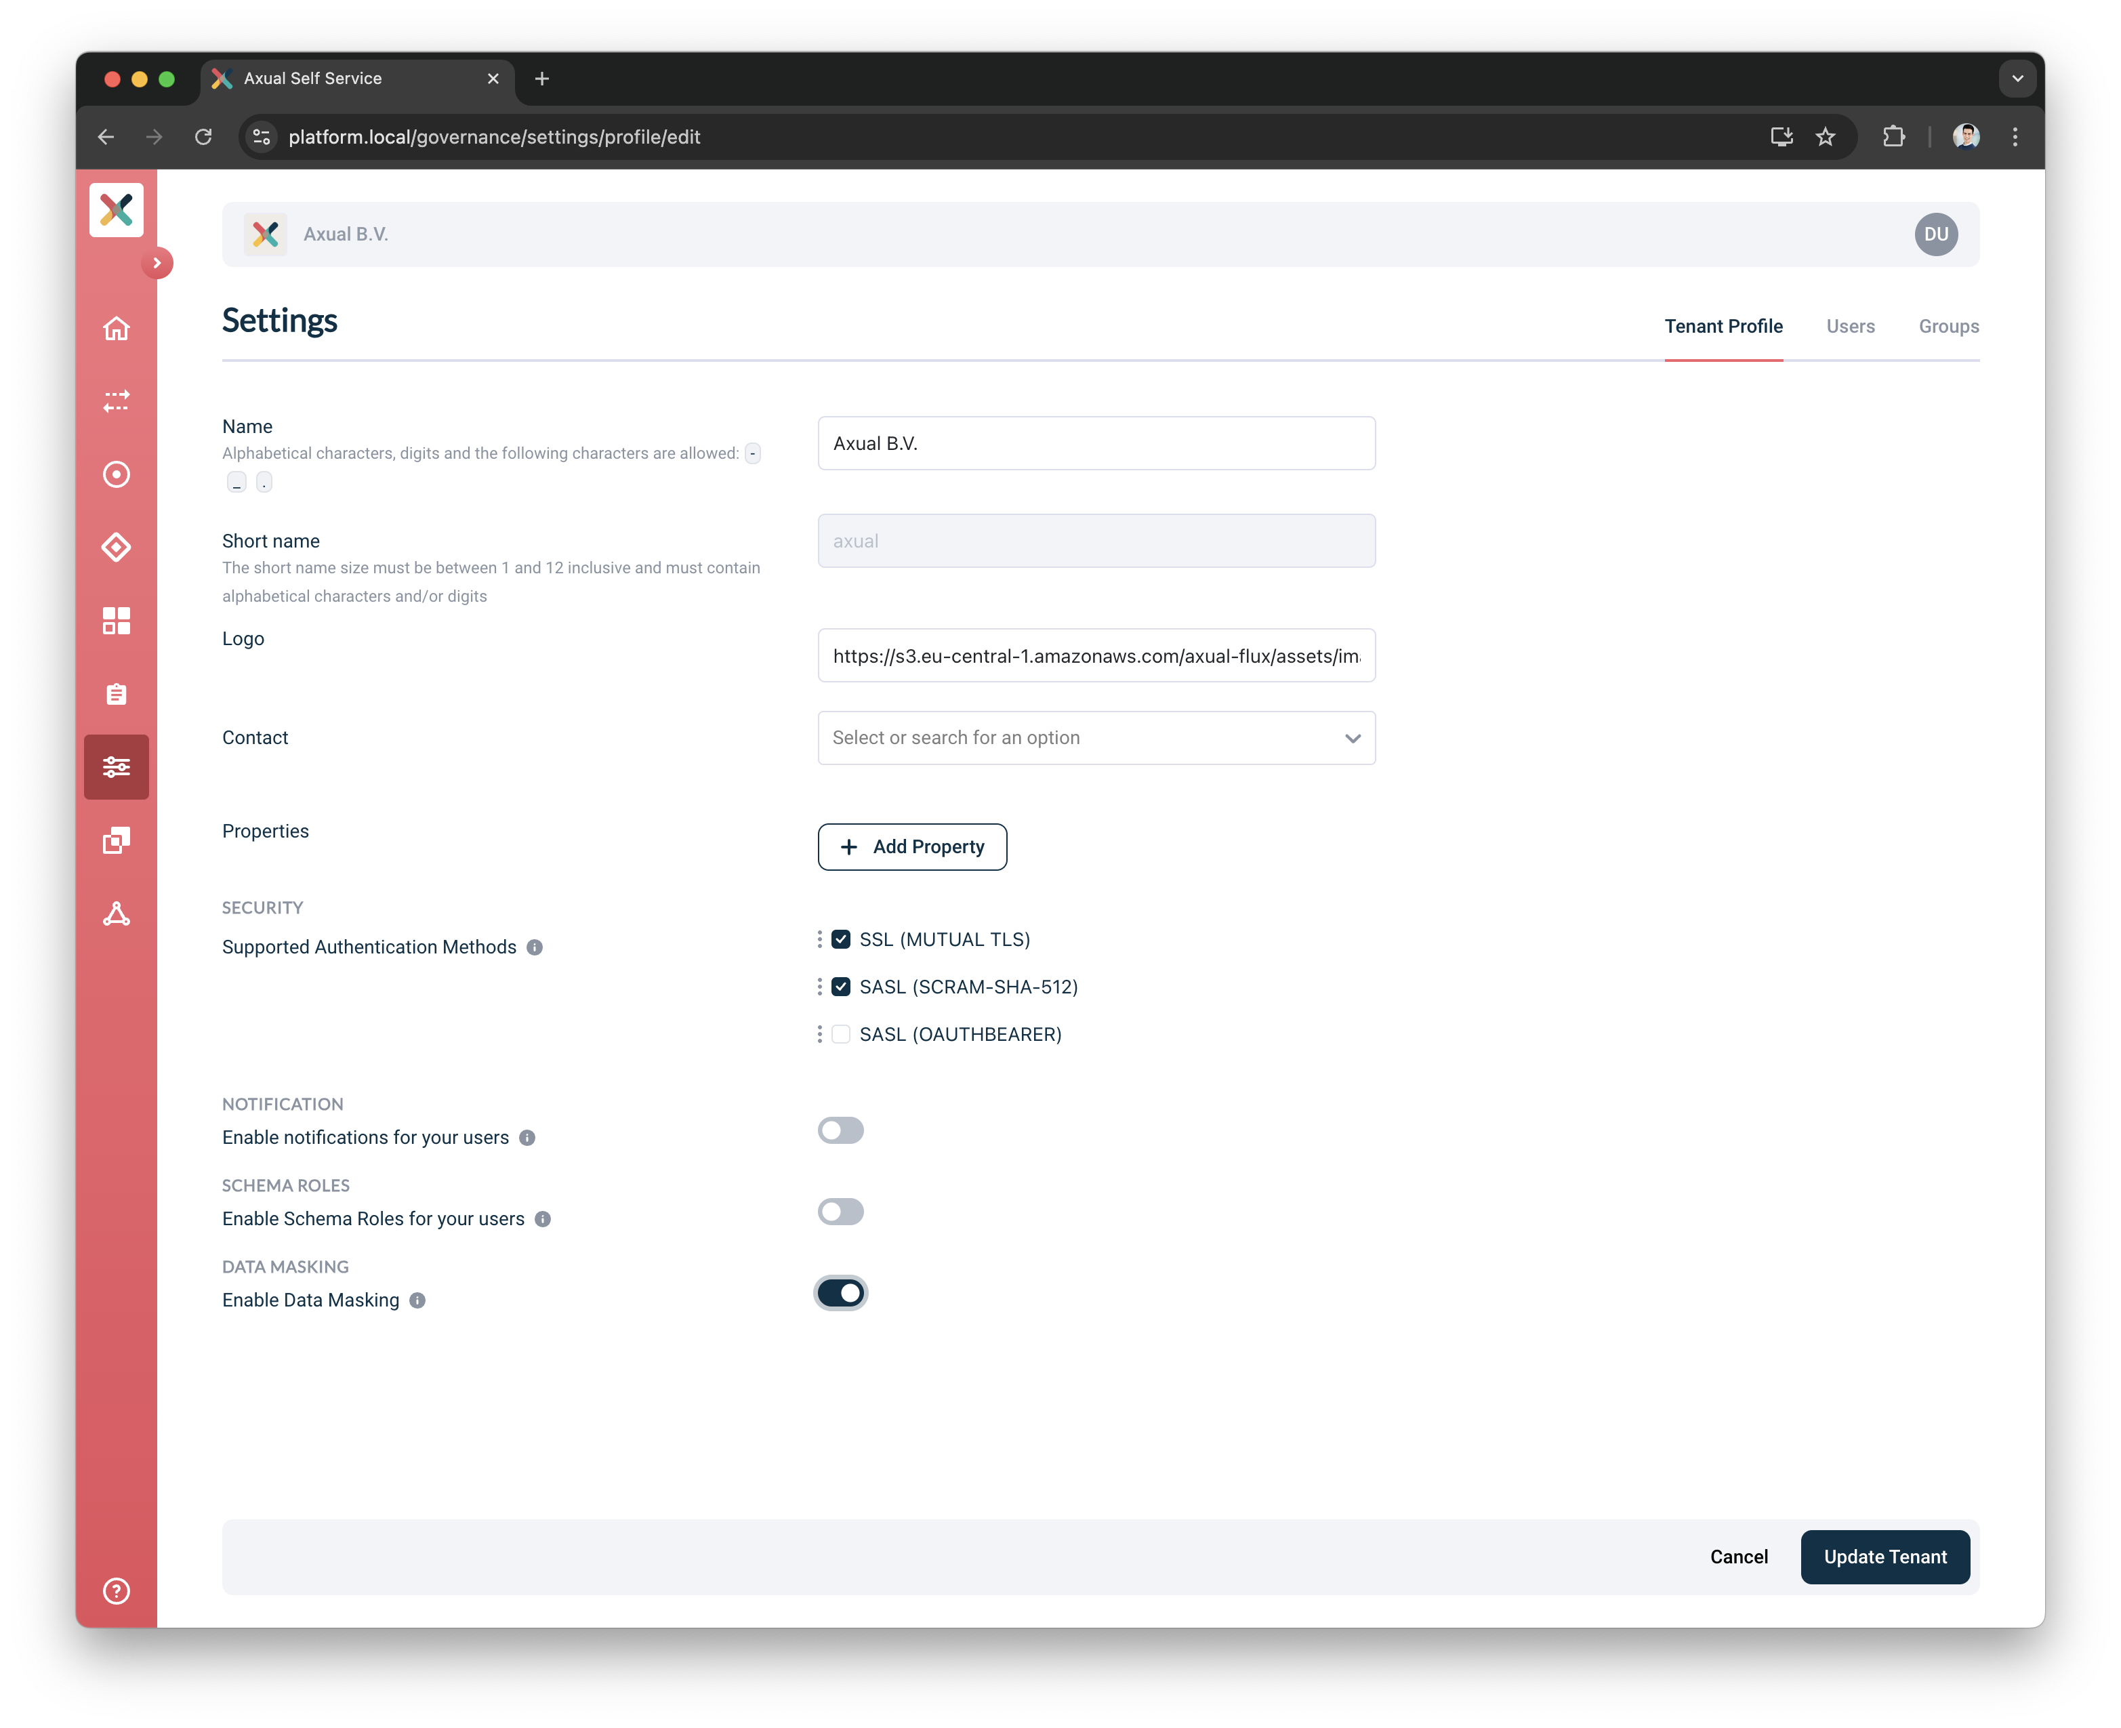The image size is (2121, 1728).
Task: Reload the page with the browser refresh icon
Action: pyautogui.click(x=203, y=138)
